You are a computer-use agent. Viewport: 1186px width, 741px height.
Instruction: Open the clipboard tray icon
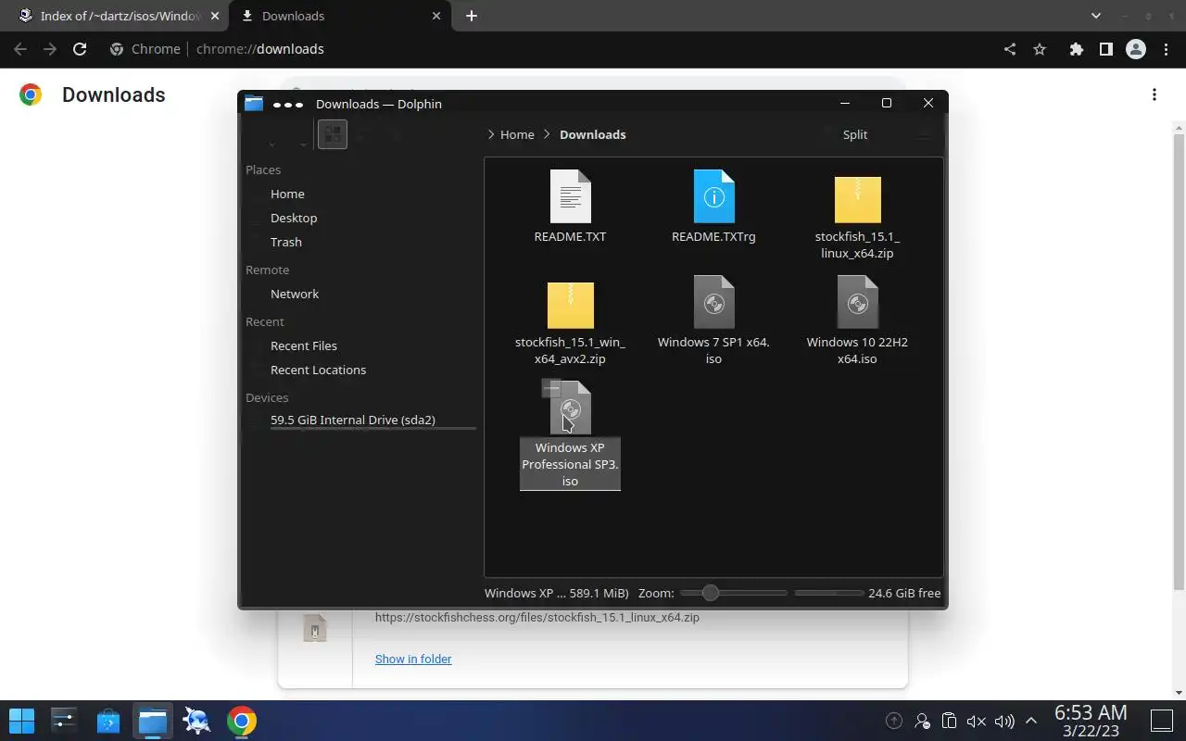[949, 721]
